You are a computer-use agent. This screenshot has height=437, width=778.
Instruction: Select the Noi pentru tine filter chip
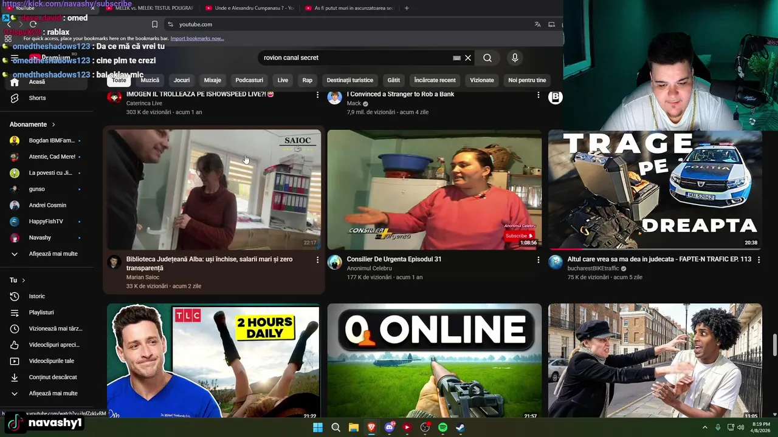tap(527, 80)
